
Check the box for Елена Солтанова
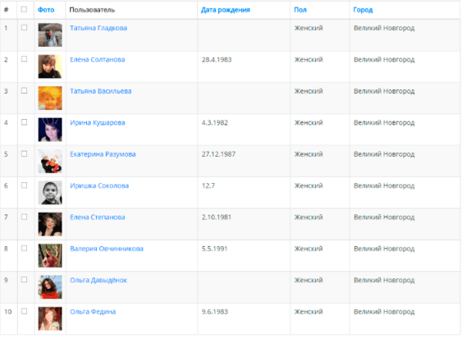pos(24,59)
